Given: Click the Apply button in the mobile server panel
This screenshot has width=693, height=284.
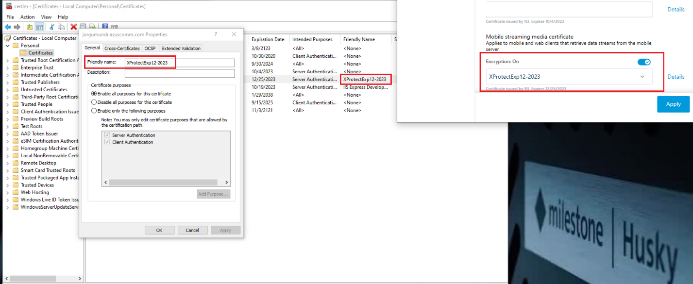Looking at the screenshot, I should [673, 104].
